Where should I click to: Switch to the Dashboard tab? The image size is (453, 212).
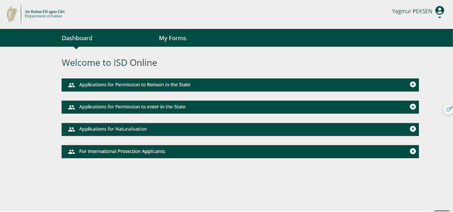click(77, 38)
